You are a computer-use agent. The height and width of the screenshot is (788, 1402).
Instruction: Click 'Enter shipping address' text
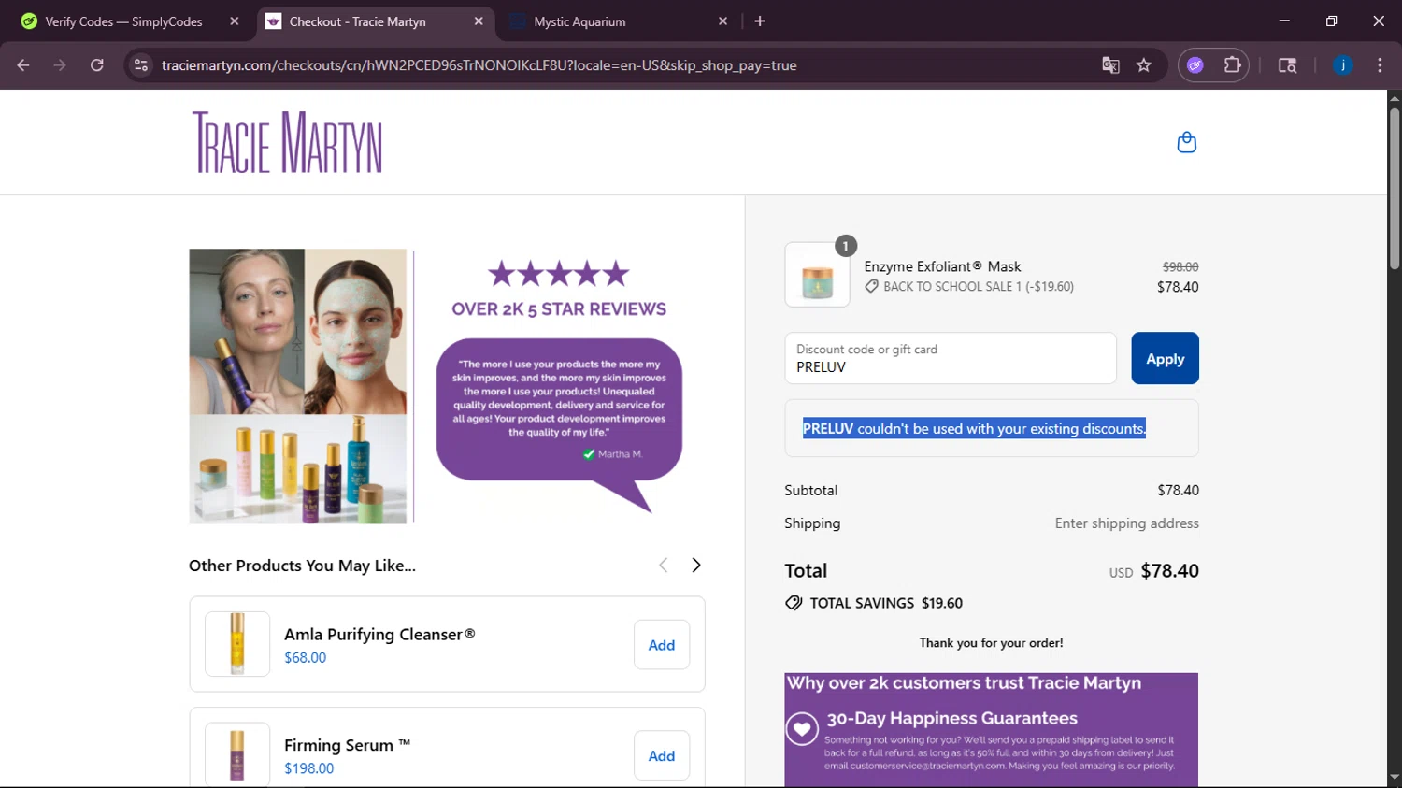tap(1126, 523)
